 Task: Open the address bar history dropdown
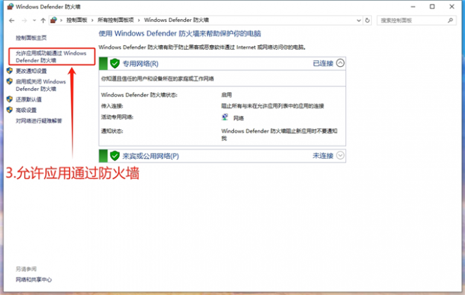point(359,20)
